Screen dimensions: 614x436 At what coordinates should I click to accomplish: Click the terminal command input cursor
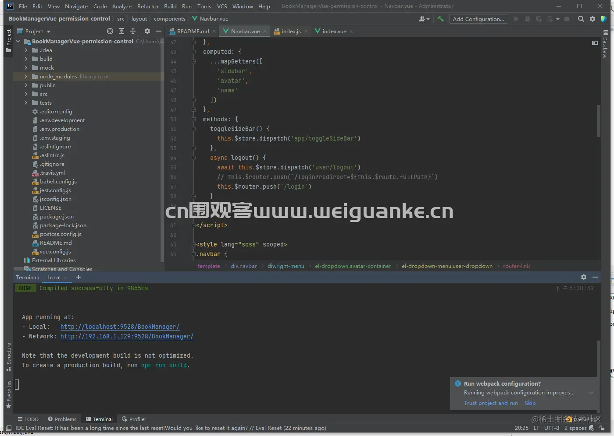point(17,384)
